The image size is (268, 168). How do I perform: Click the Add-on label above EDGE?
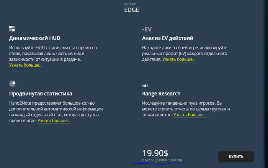click(131, 4)
